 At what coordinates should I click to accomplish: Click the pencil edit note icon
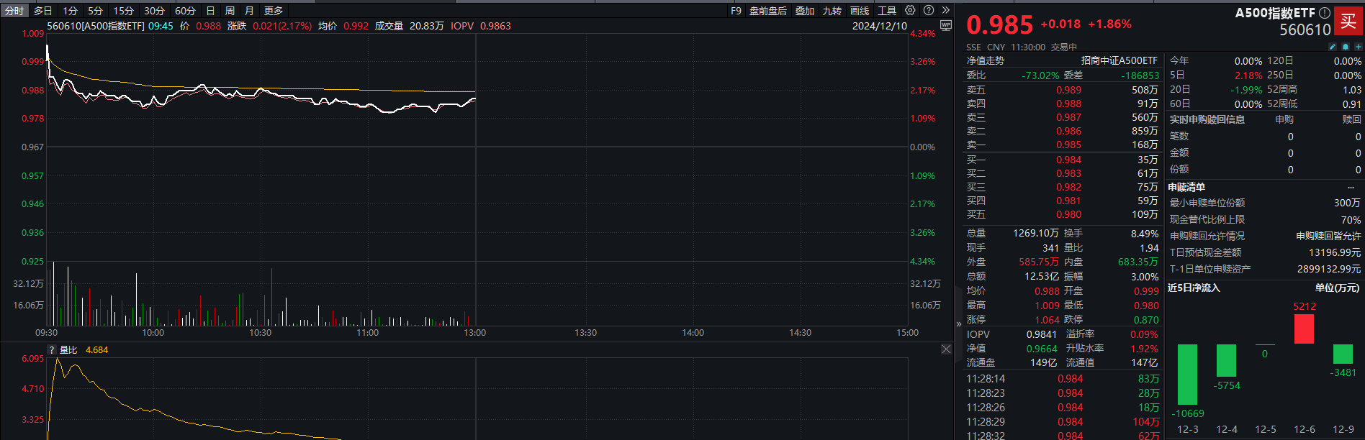(x=1332, y=47)
